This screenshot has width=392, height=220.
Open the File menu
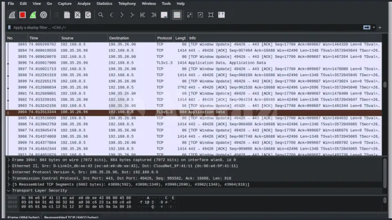coord(11,3)
